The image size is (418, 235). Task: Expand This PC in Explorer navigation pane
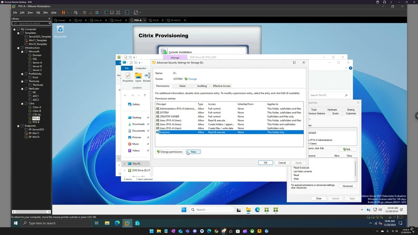pyautogui.click(x=124, y=164)
